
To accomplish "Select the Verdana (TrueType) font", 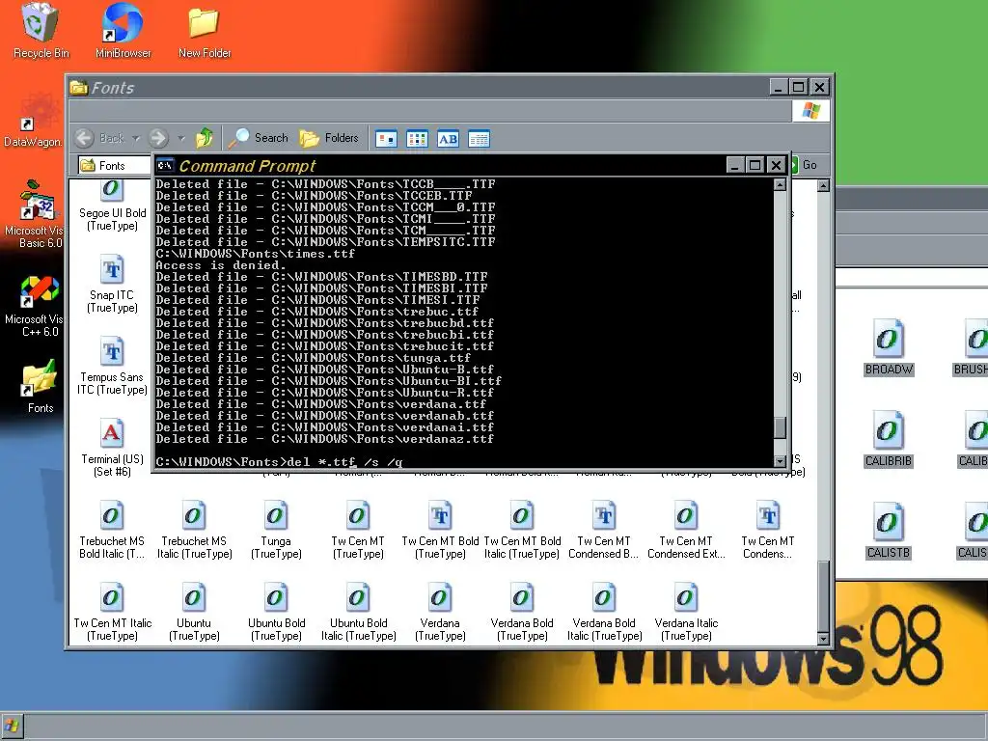I will 440,611.
